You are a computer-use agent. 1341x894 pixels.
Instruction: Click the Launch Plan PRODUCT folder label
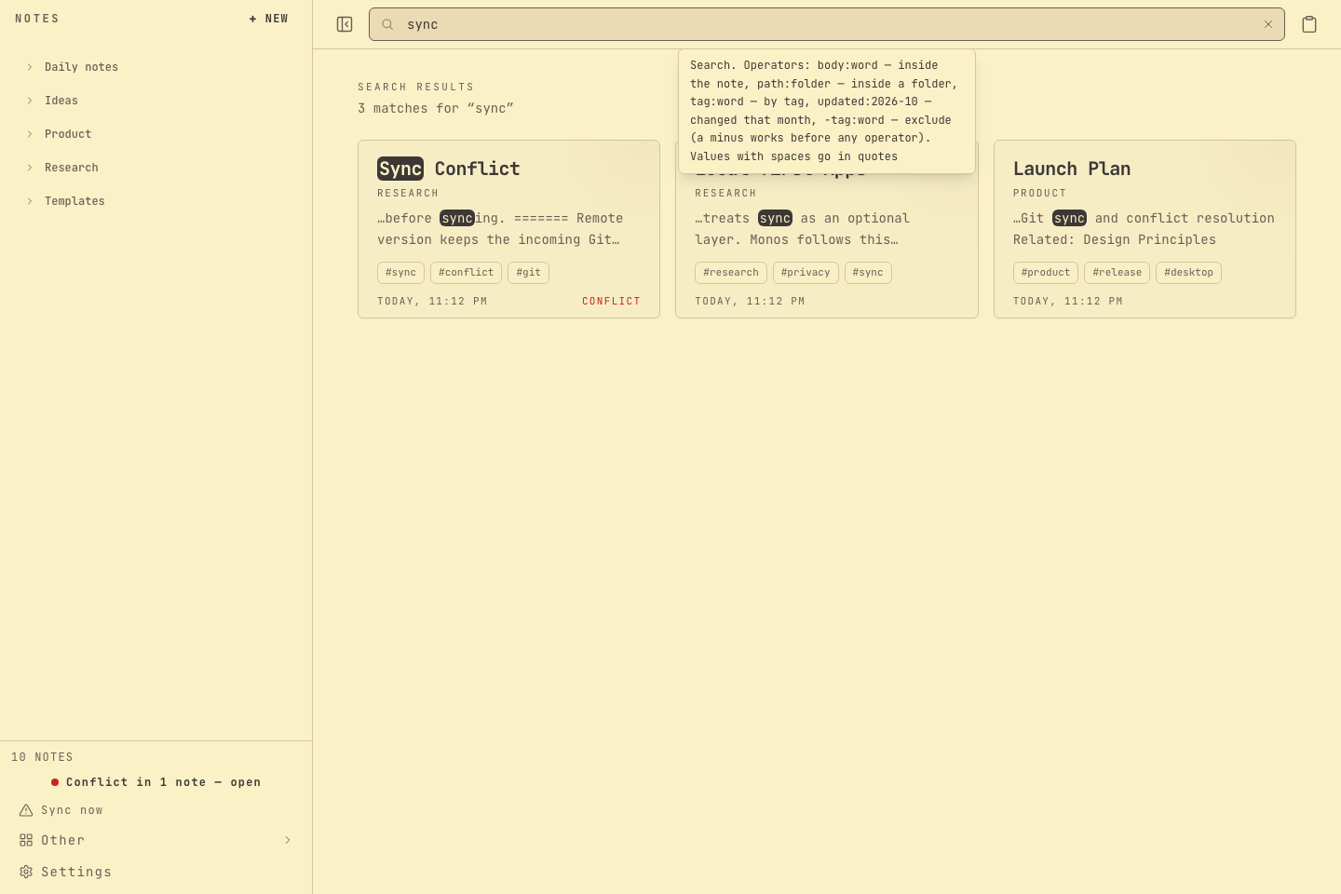coord(1039,194)
